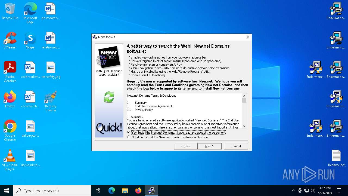This screenshot has width=348, height=196.
Task: Click 'End User License Agreement' line
Action: pyautogui.click(x=154, y=106)
